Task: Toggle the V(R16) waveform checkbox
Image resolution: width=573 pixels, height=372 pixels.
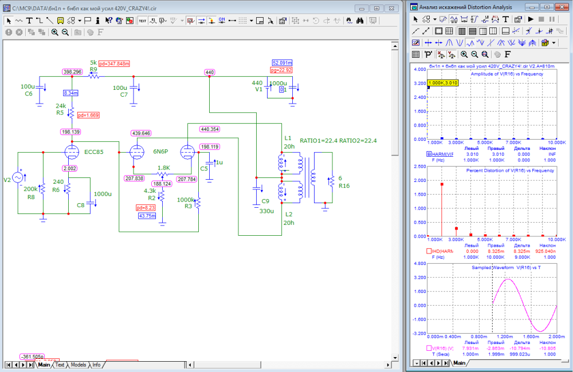Action: point(429,348)
